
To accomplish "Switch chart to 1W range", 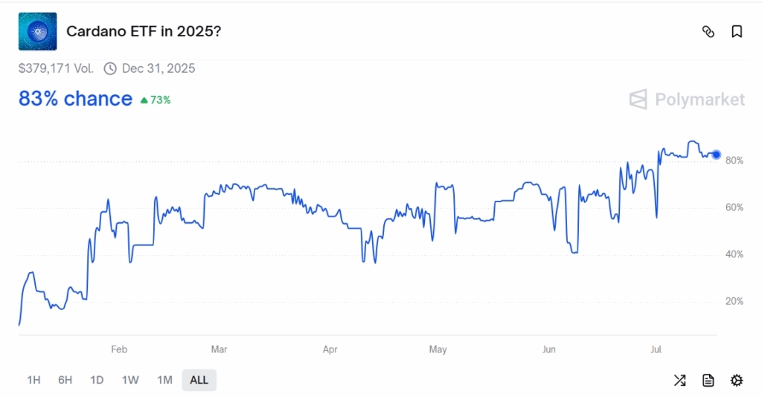I will coord(130,381).
